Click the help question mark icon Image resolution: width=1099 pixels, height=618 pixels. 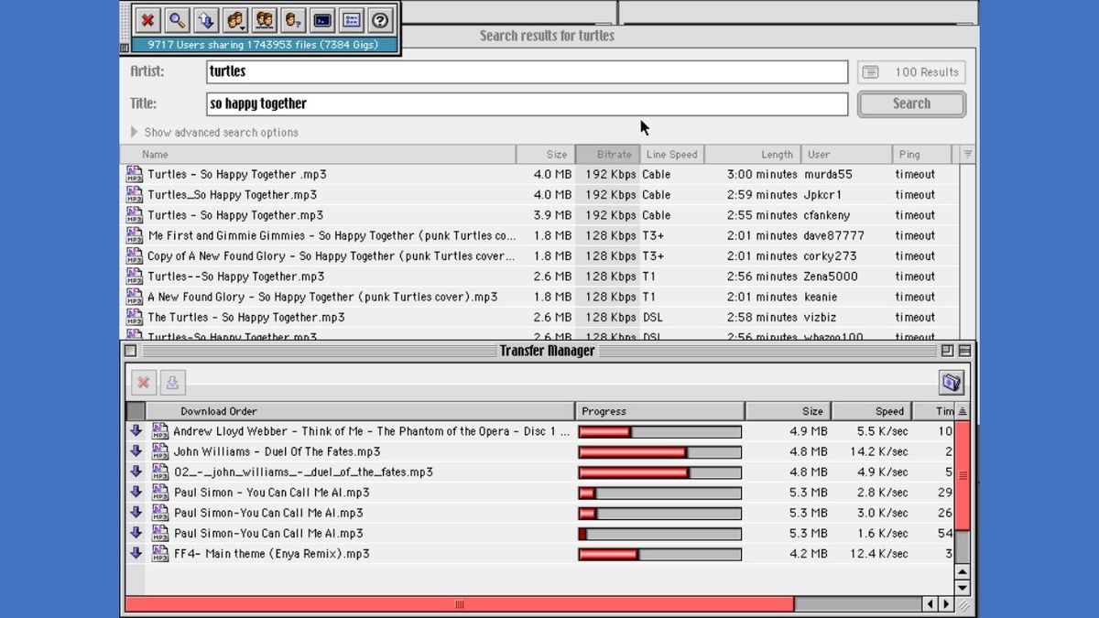[x=380, y=20]
